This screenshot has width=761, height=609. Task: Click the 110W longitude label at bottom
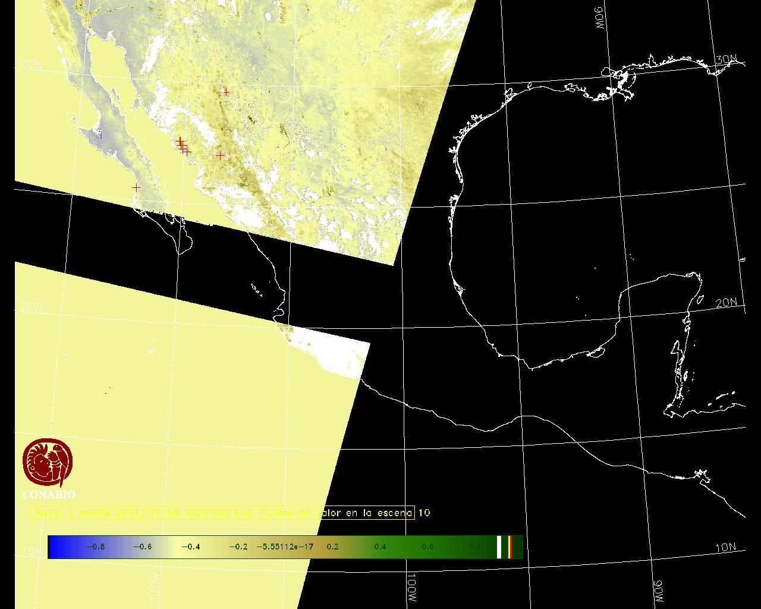pyautogui.click(x=154, y=587)
